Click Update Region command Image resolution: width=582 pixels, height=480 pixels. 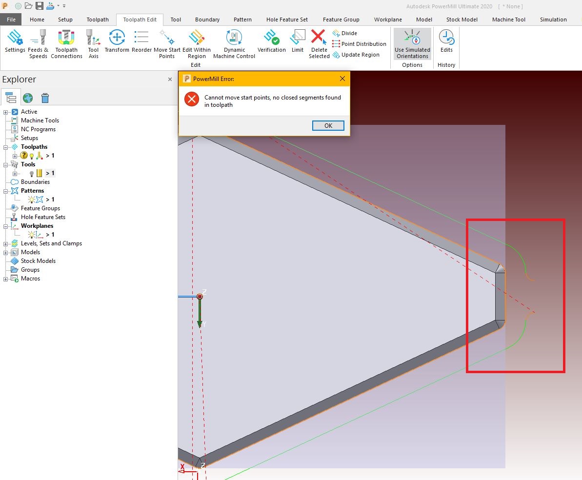coord(356,55)
